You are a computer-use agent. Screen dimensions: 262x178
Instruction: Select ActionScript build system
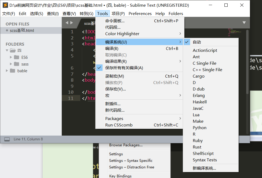[x=211, y=50]
